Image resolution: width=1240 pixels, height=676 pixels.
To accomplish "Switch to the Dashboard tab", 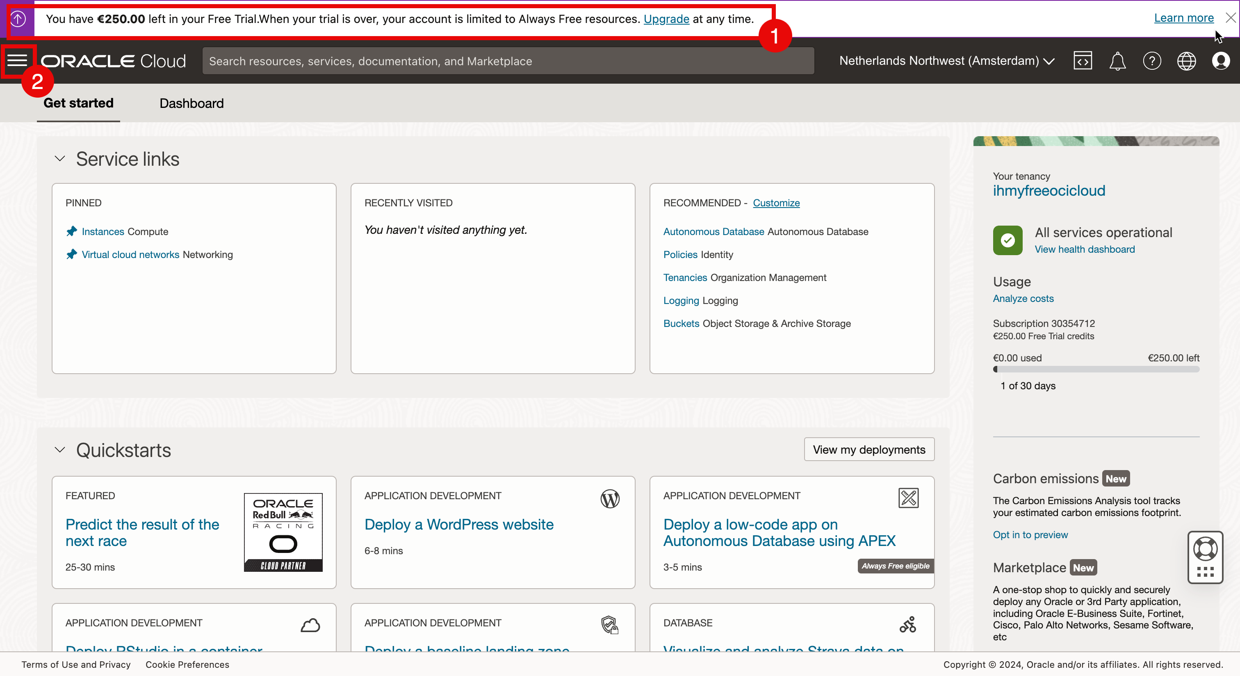I will pyautogui.click(x=191, y=103).
